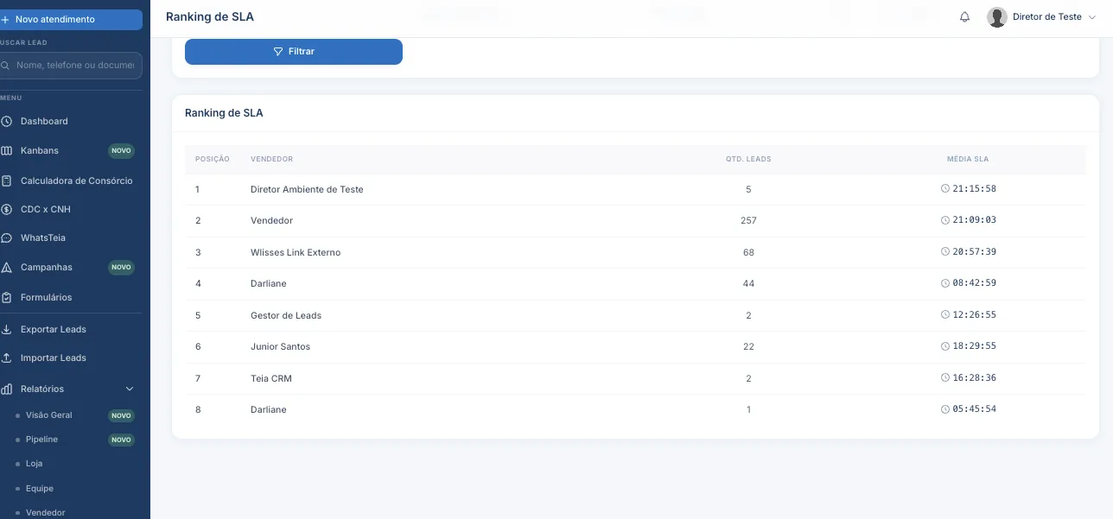Click the 257 leads count value

pos(748,220)
